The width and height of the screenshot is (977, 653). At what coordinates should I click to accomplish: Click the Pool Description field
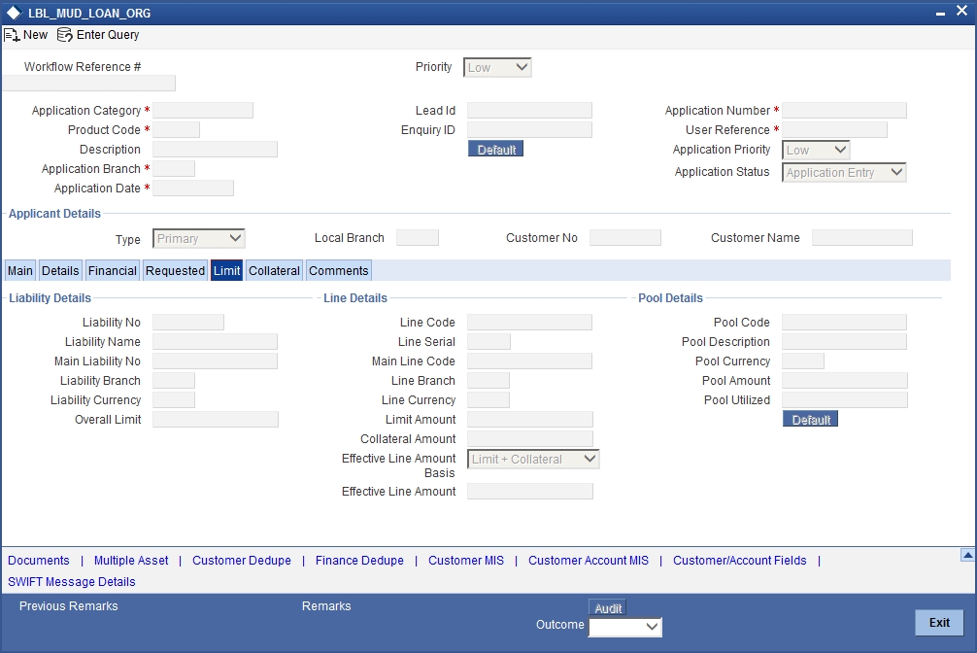[x=844, y=341]
